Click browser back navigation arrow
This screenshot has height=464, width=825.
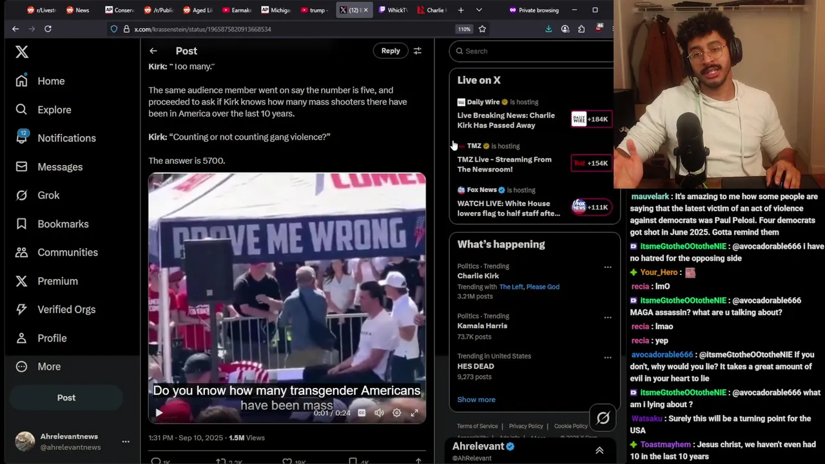[15, 29]
